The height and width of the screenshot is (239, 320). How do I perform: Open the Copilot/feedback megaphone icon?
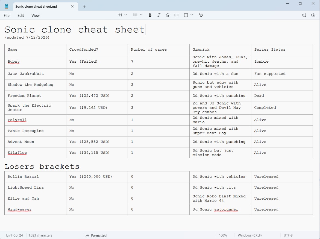[304, 15]
